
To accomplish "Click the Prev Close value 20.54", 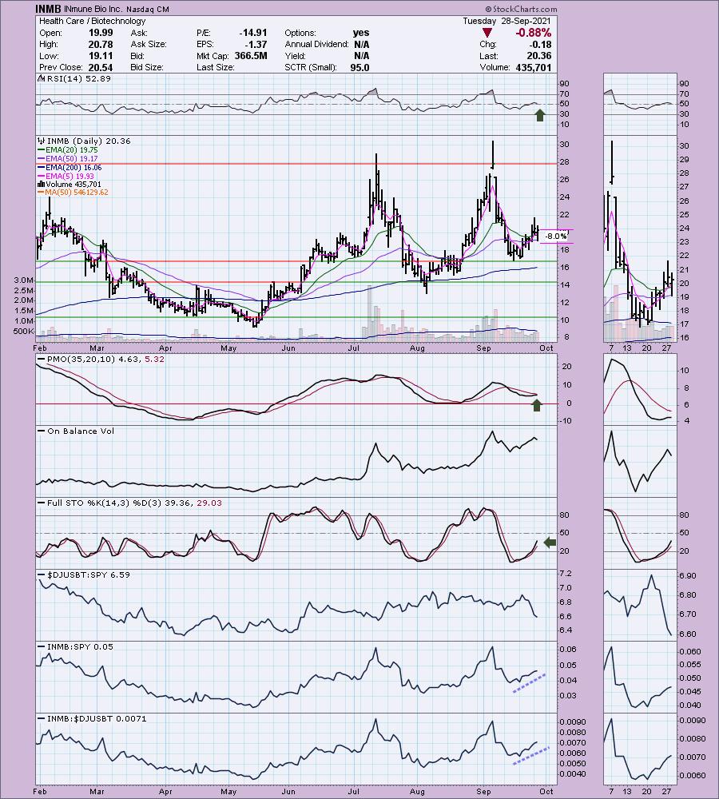I will coord(101,67).
